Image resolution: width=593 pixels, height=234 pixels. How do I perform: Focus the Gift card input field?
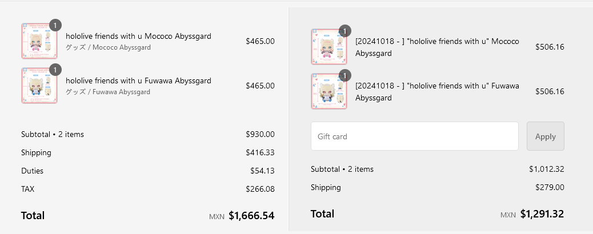pyautogui.click(x=414, y=136)
